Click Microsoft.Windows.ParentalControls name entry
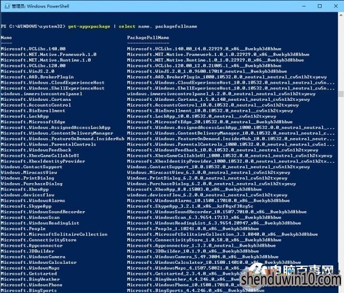 click(x=48, y=144)
